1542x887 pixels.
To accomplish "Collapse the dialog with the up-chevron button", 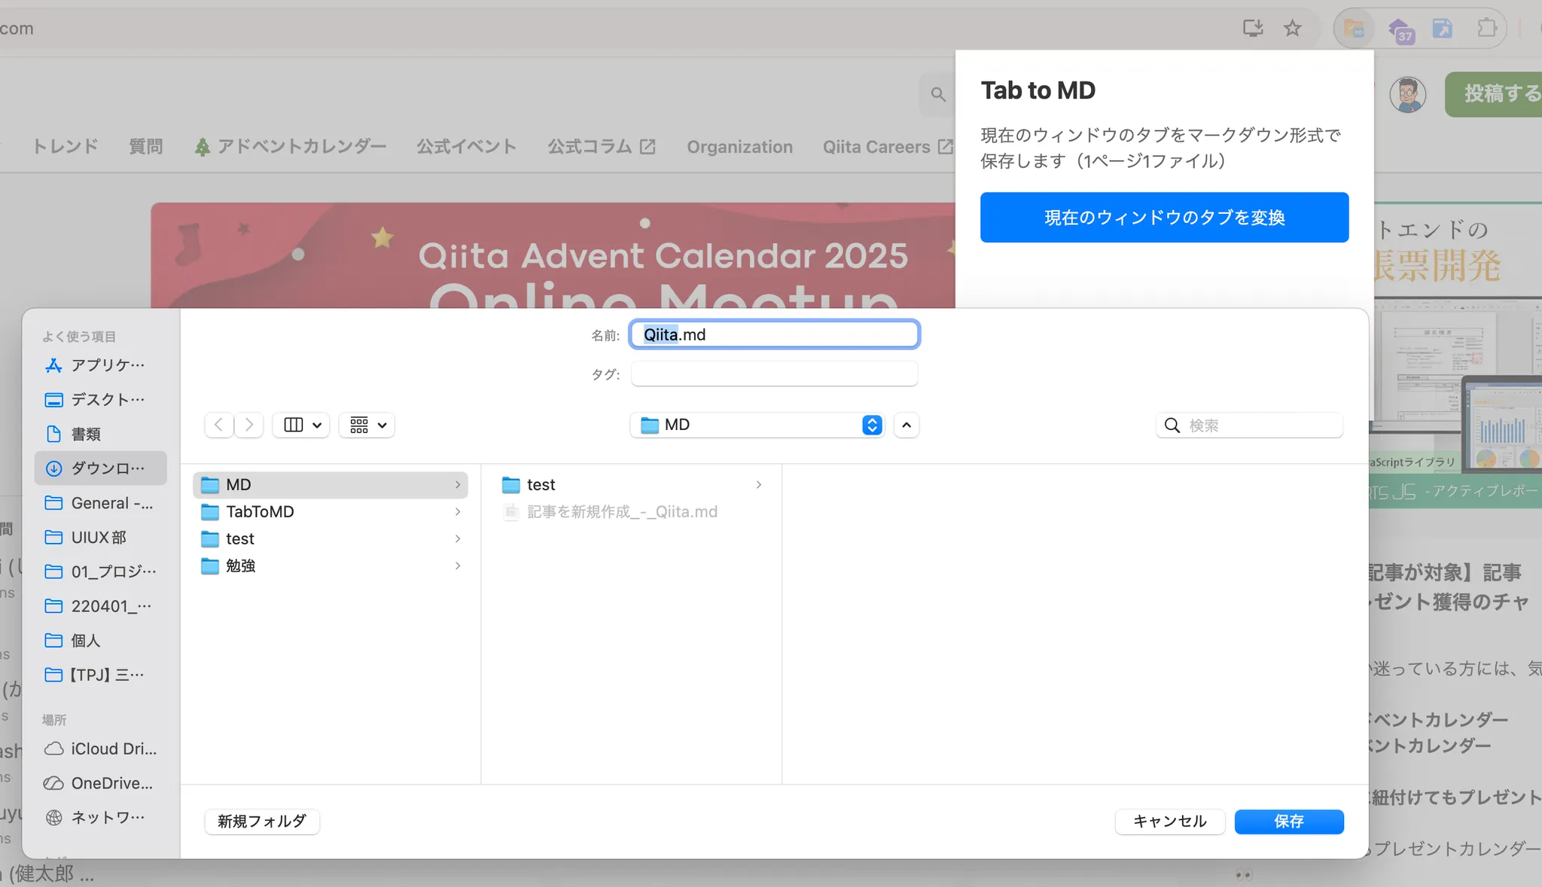I will [x=907, y=425].
